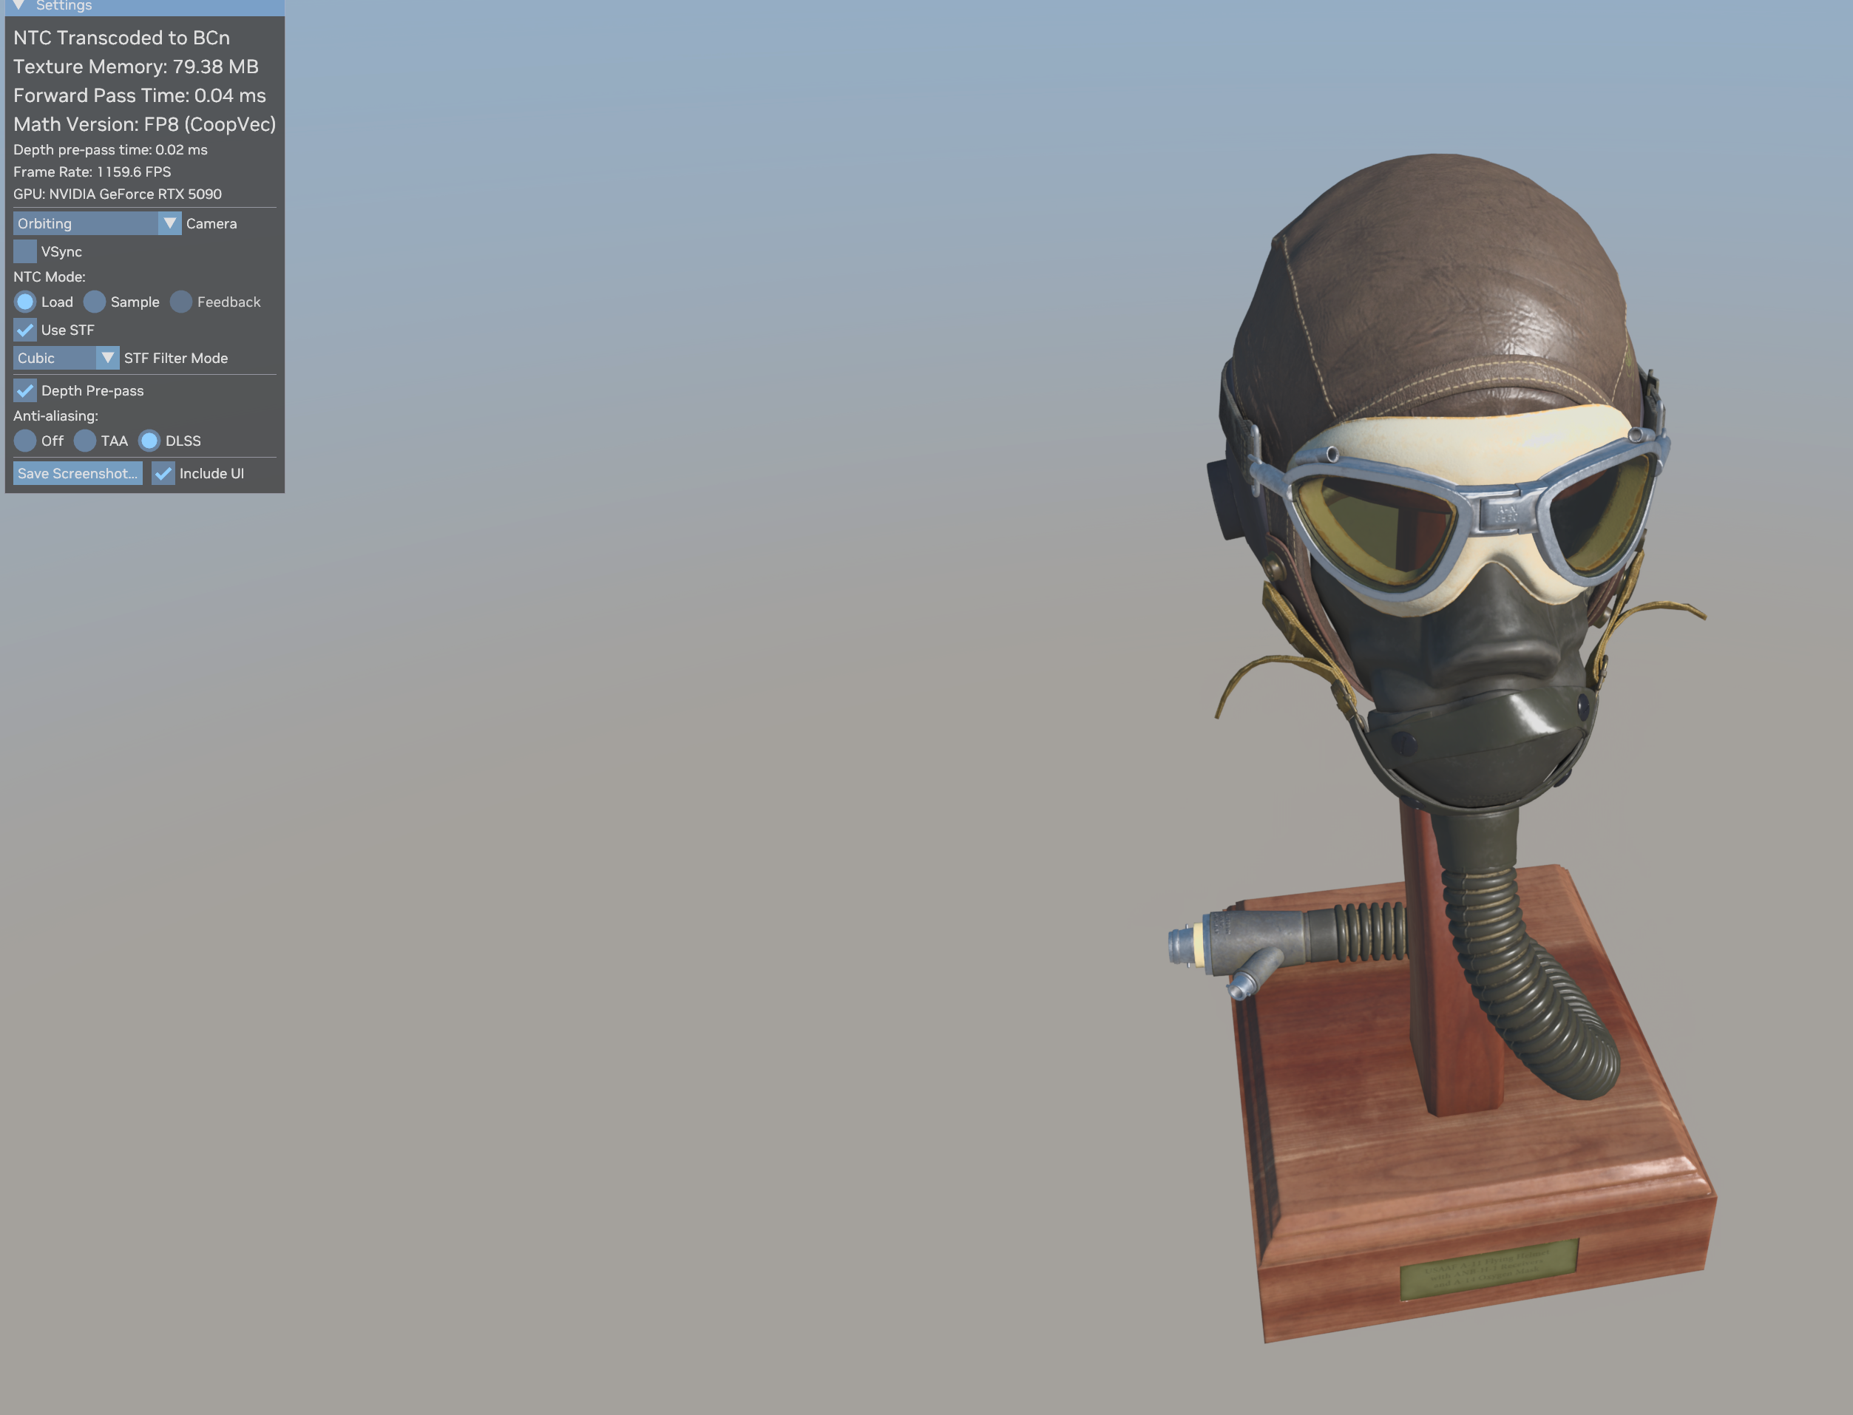Image resolution: width=1853 pixels, height=1415 pixels.
Task: Click the Camera dropdown arrow button
Action: [169, 223]
